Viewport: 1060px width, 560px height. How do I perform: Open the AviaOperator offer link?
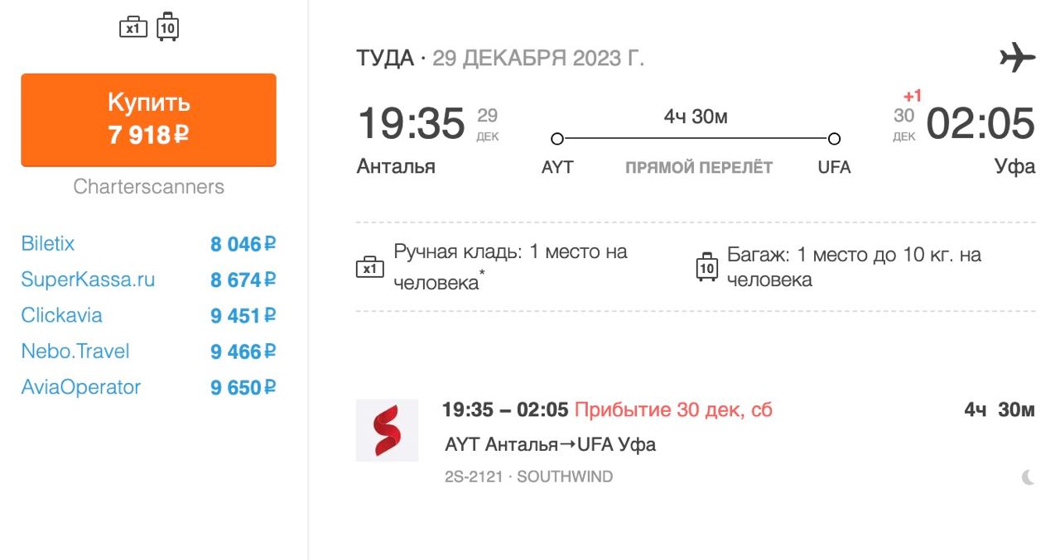(x=81, y=387)
